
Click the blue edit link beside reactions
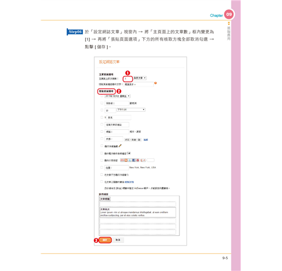pos(146,140)
